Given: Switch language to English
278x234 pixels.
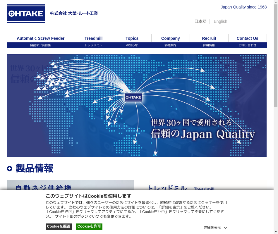Looking at the screenshot, I should pos(220,21).
